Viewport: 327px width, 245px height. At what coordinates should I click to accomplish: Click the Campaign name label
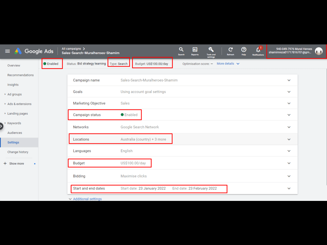[x=86, y=80]
